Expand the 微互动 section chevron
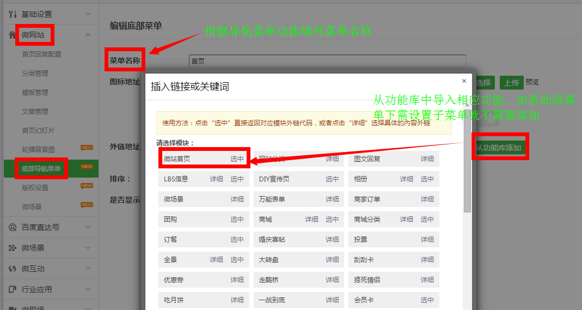 88,269
